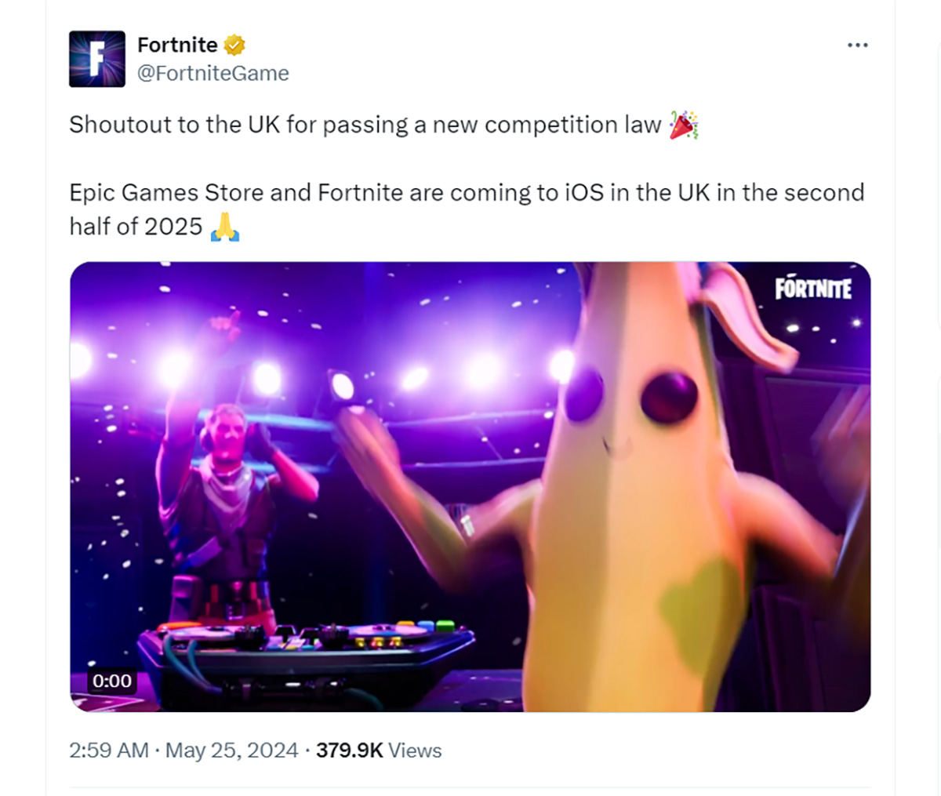Click the party popper emoji
The height and width of the screenshot is (796, 941).
tap(684, 125)
